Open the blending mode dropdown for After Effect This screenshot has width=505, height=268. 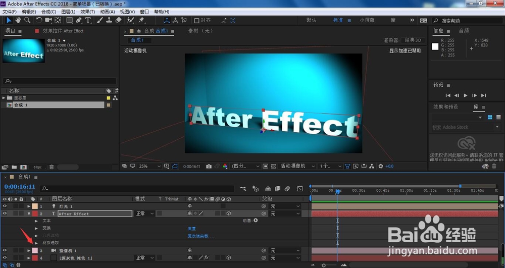click(x=144, y=213)
